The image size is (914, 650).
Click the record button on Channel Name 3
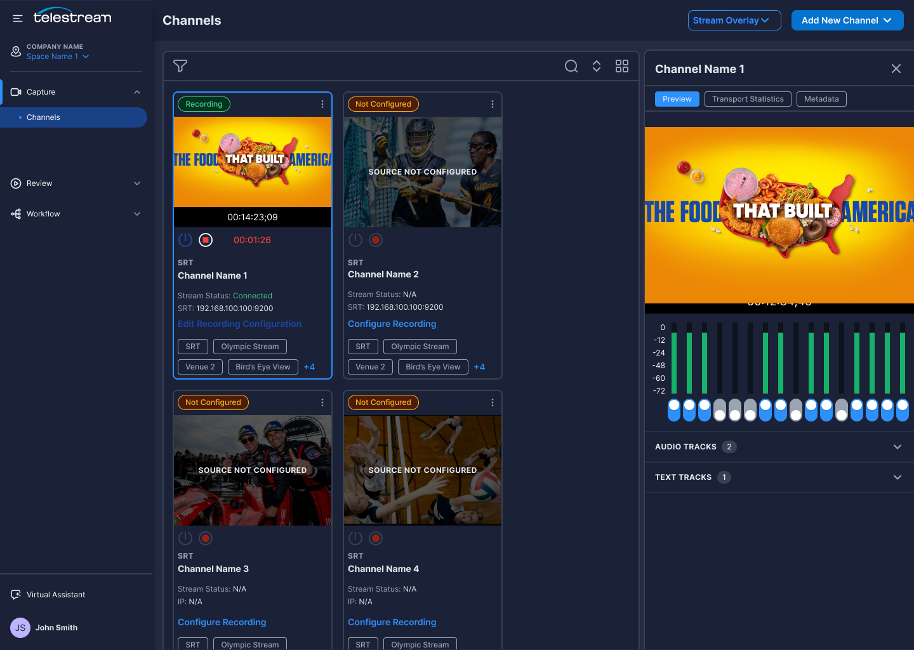pyautogui.click(x=206, y=538)
